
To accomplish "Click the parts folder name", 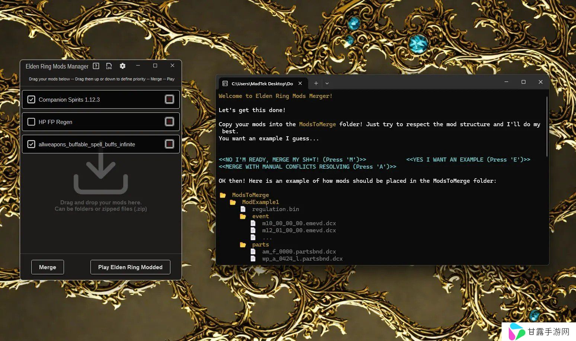I will tap(260, 245).
